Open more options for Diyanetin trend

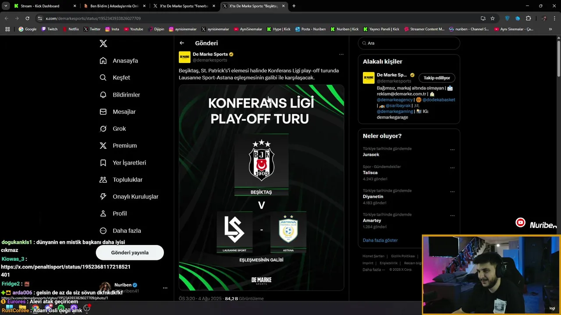pyautogui.click(x=452, y=192)
